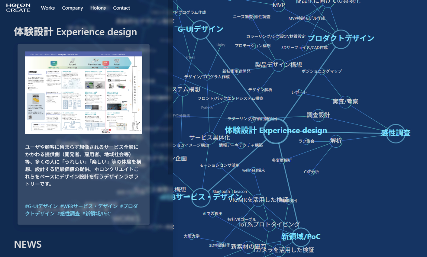Select the G-UIデザイン graph node
The image size is (427, 257).
200,30
